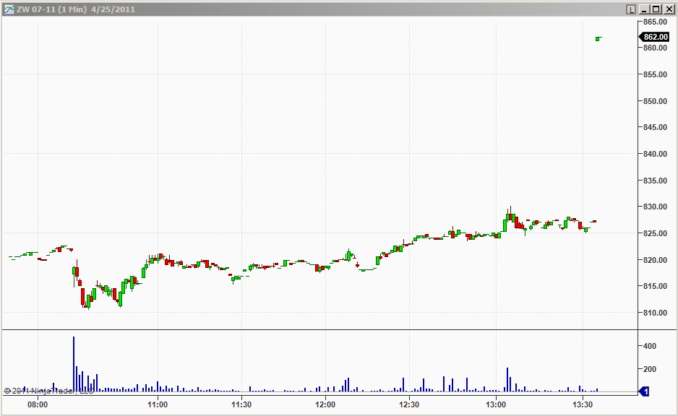Click the 855.00 price axis label
The width and height of the screenshot is (678, 416).
pos(655,74)
